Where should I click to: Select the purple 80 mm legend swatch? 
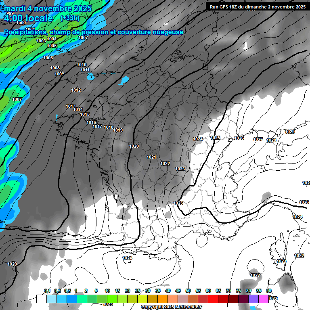(253, 299)
